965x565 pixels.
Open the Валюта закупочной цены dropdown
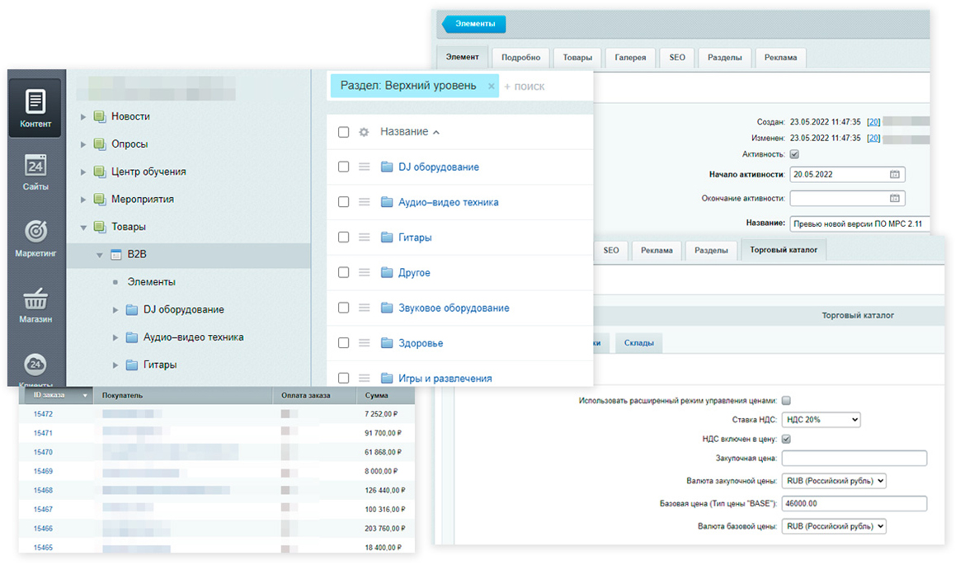833,480
